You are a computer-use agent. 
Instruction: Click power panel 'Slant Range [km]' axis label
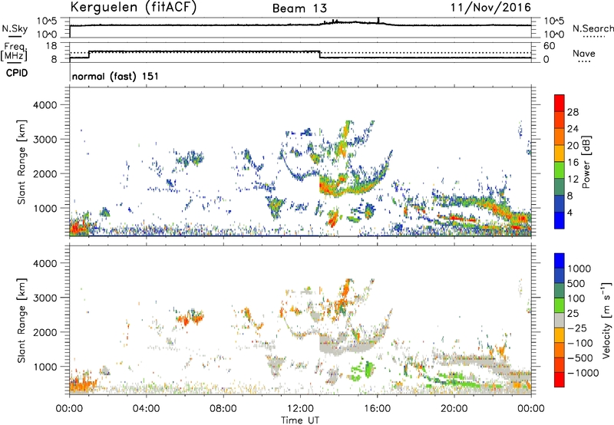(21, 162)
